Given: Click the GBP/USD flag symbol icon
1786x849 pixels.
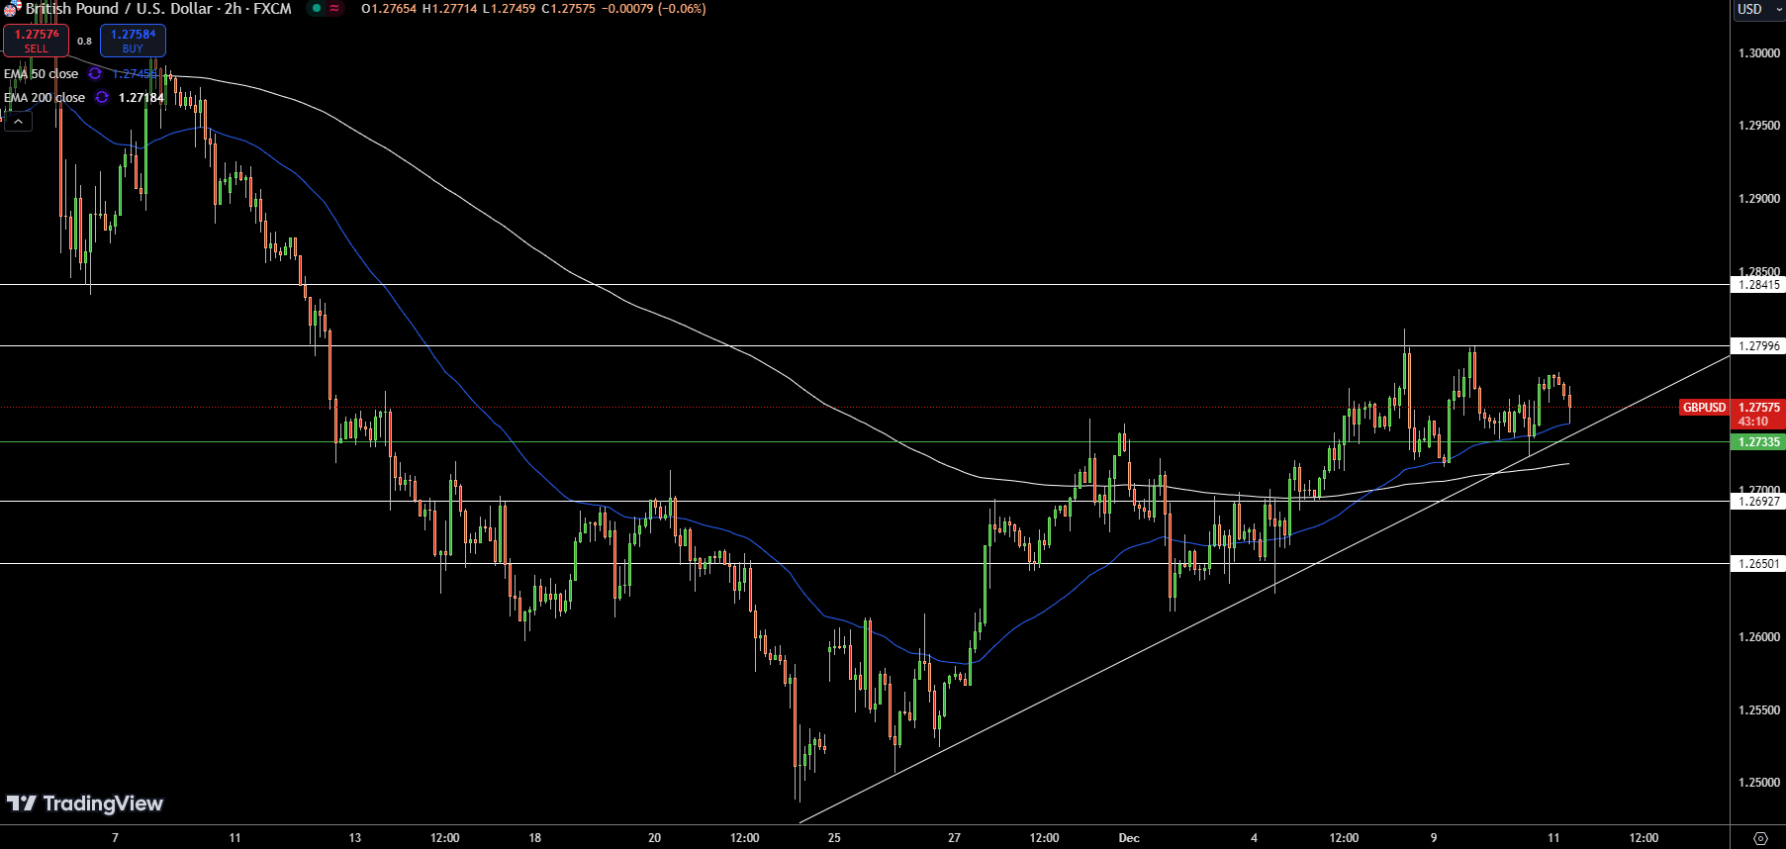Looking at the screenshot, I should point(12,9).
